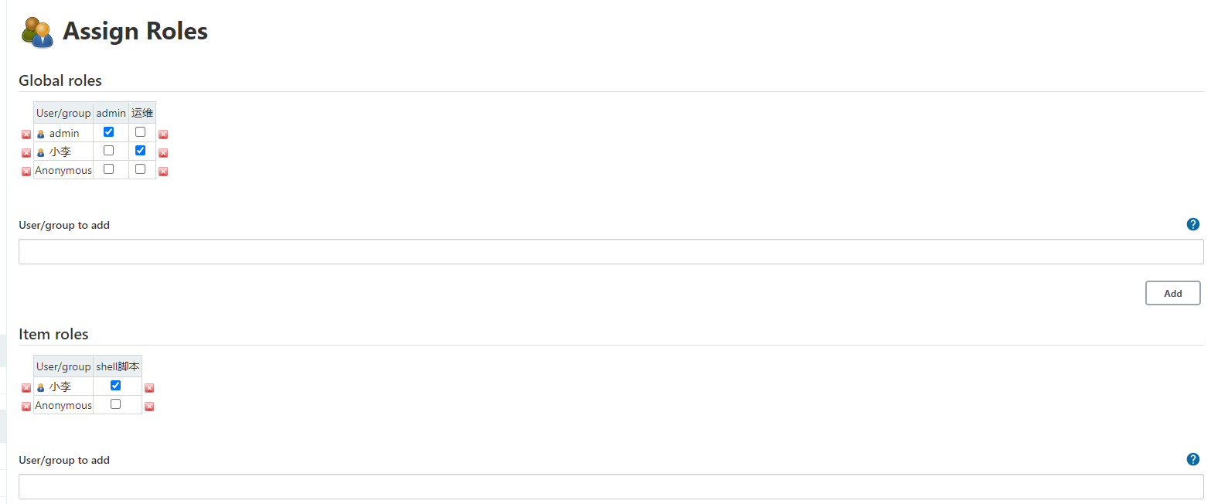Image resolution: width=1211 pixels, height=504 pixels.
Task: Uncheck shell脚本 role for 小李
Action: (x=116, y=386)
